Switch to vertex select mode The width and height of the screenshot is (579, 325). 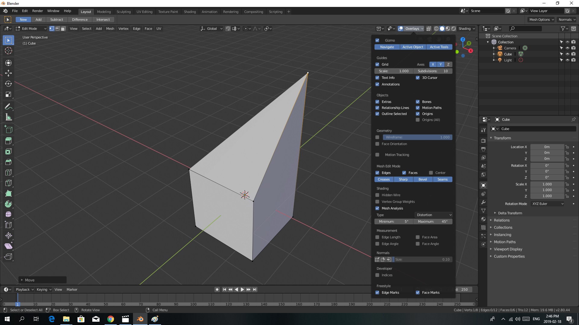coord(52,29)
